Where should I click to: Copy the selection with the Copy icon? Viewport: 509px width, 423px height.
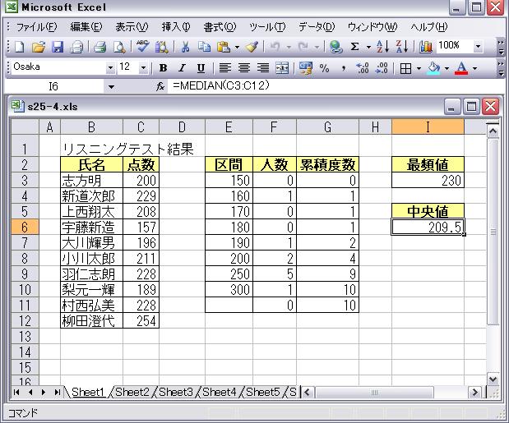[x=205, y=48]
